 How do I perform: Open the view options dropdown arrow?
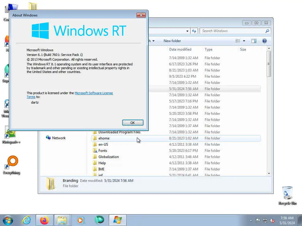(x=244, y=41)
